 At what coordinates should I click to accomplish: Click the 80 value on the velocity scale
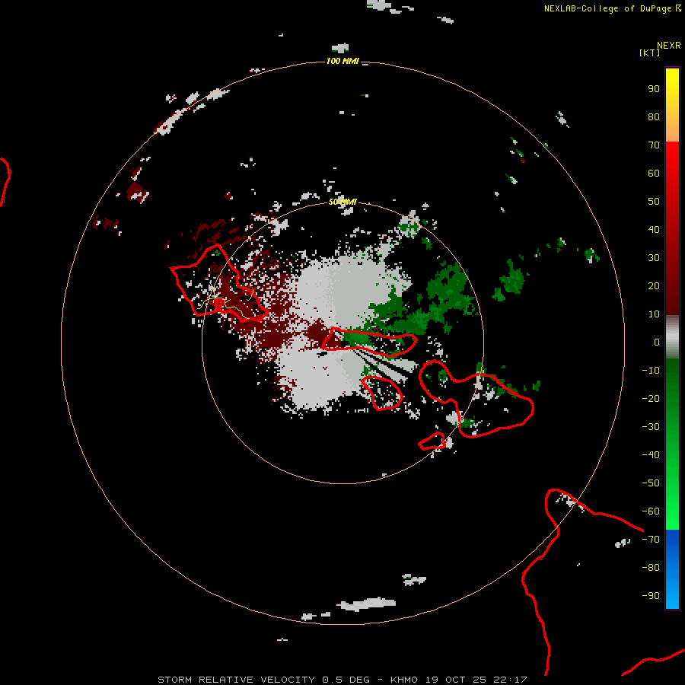654,117
